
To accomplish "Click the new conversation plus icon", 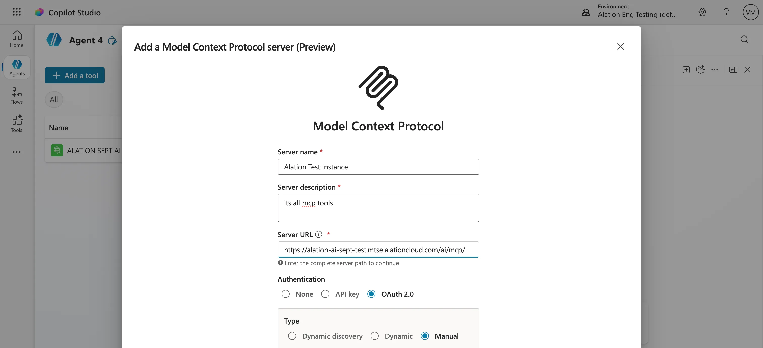I will [686, 70].
